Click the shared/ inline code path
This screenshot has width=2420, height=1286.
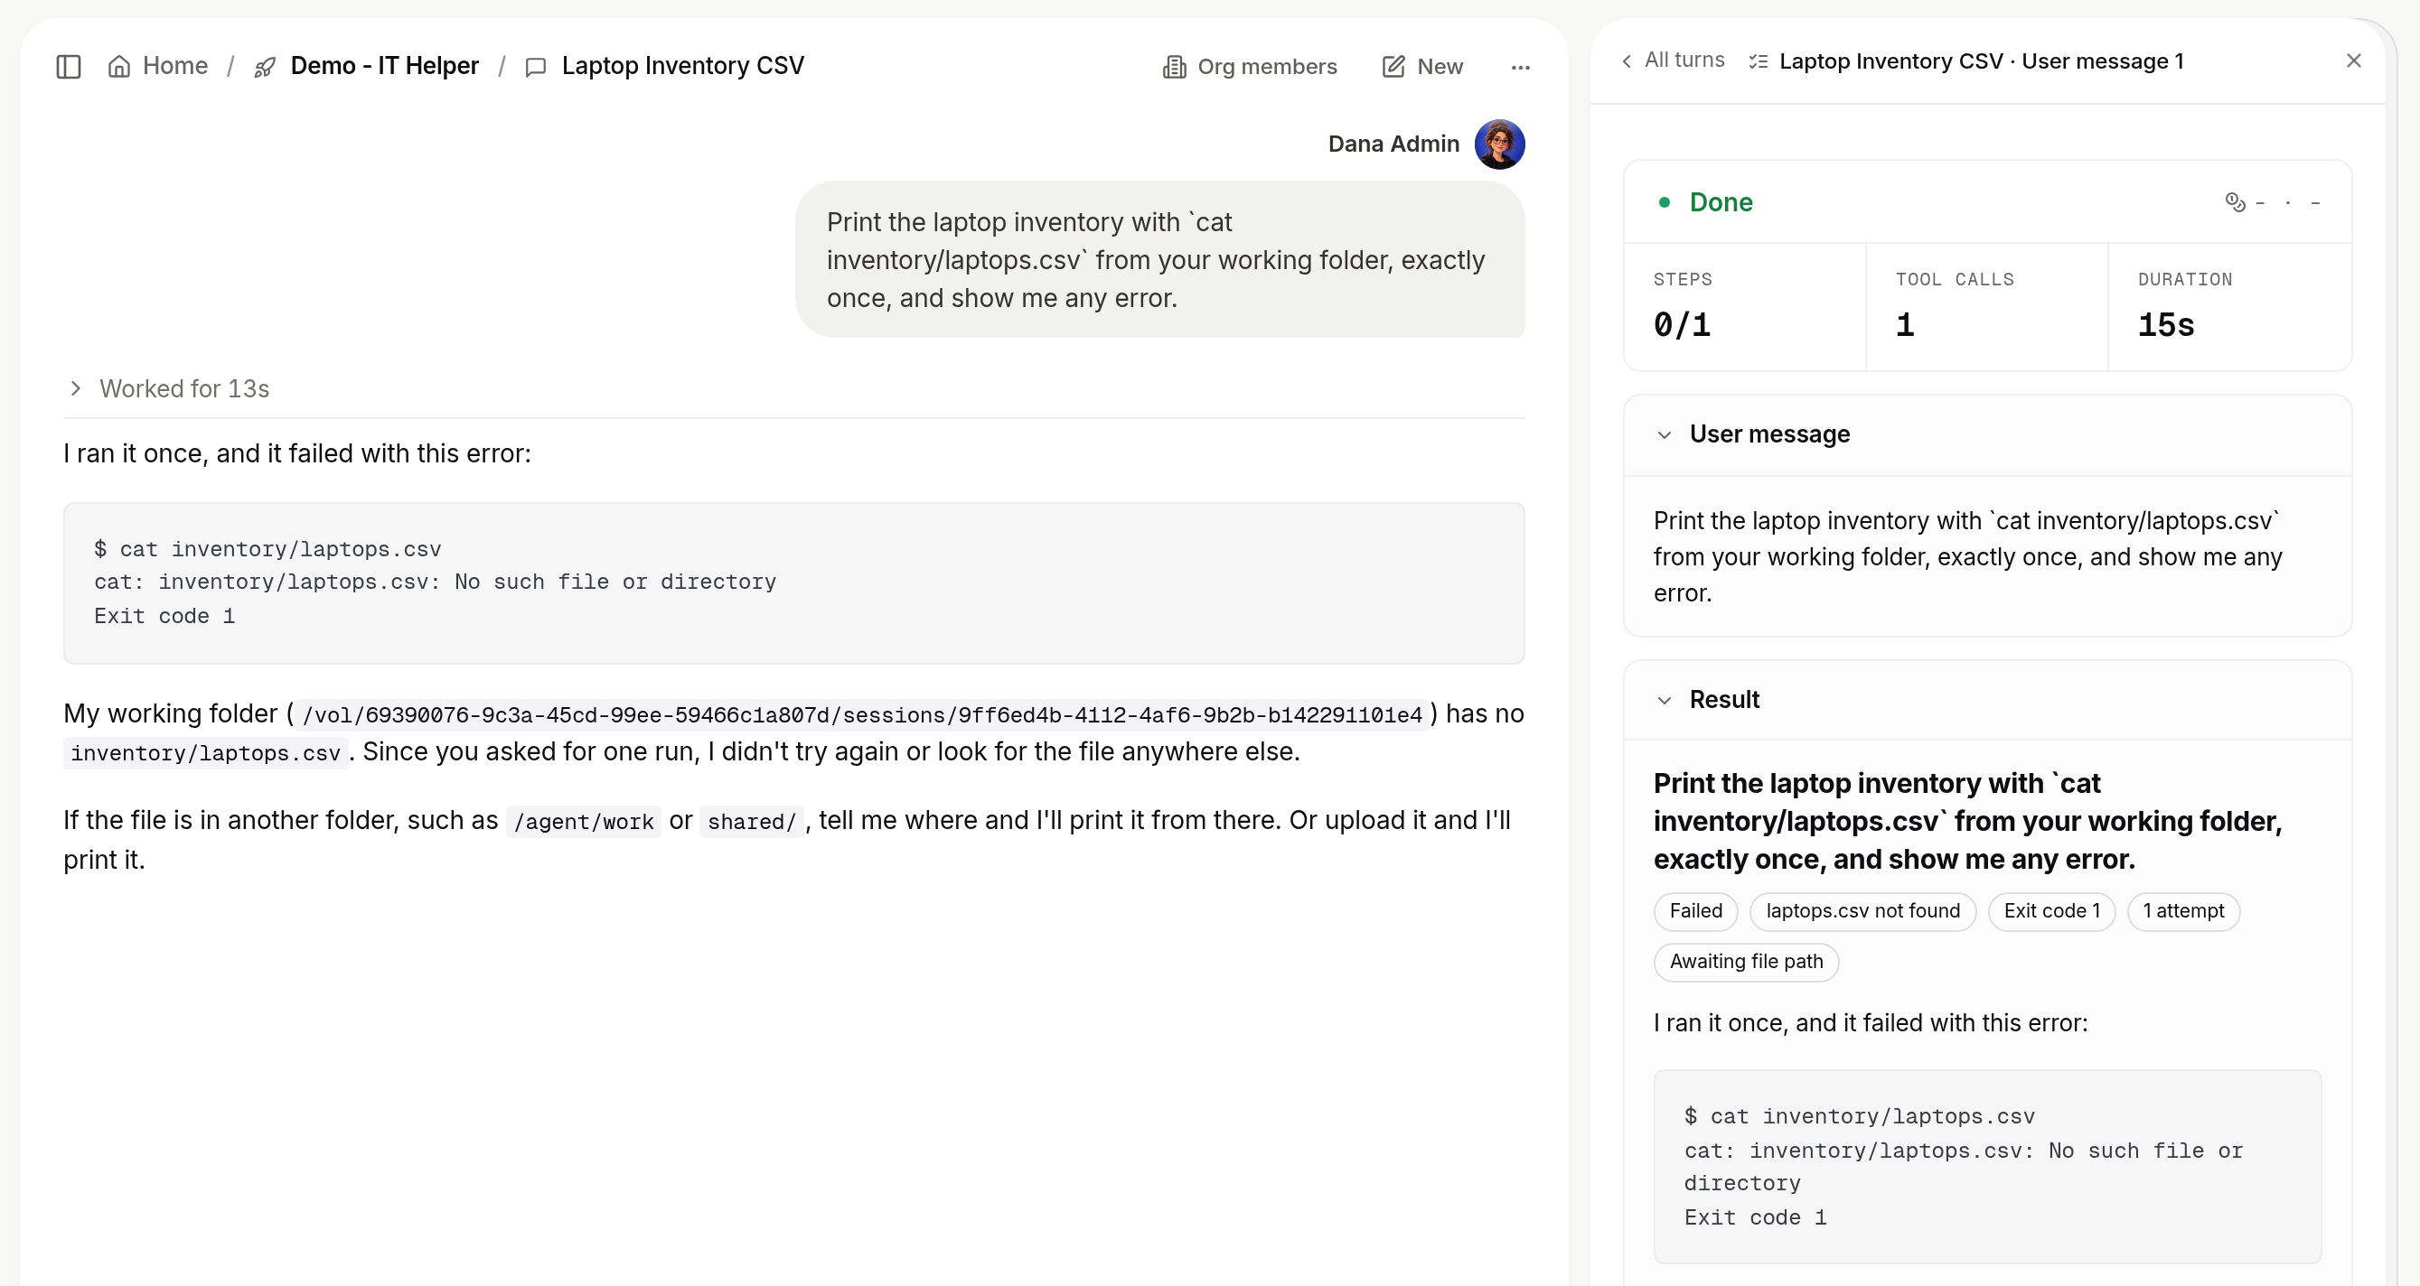(x=752, y=821)
